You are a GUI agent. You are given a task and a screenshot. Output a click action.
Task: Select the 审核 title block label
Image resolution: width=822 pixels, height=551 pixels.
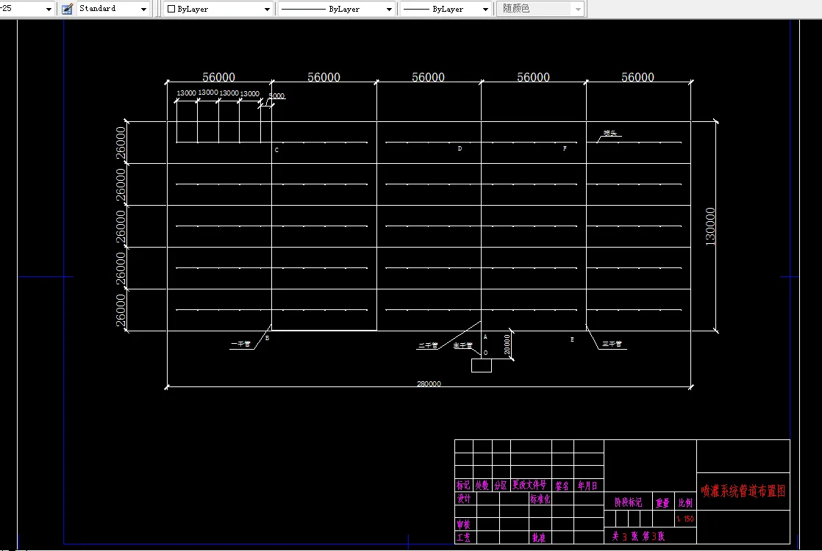tap(463, 525)
